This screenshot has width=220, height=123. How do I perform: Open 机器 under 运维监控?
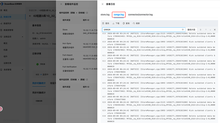coord(5,50)
